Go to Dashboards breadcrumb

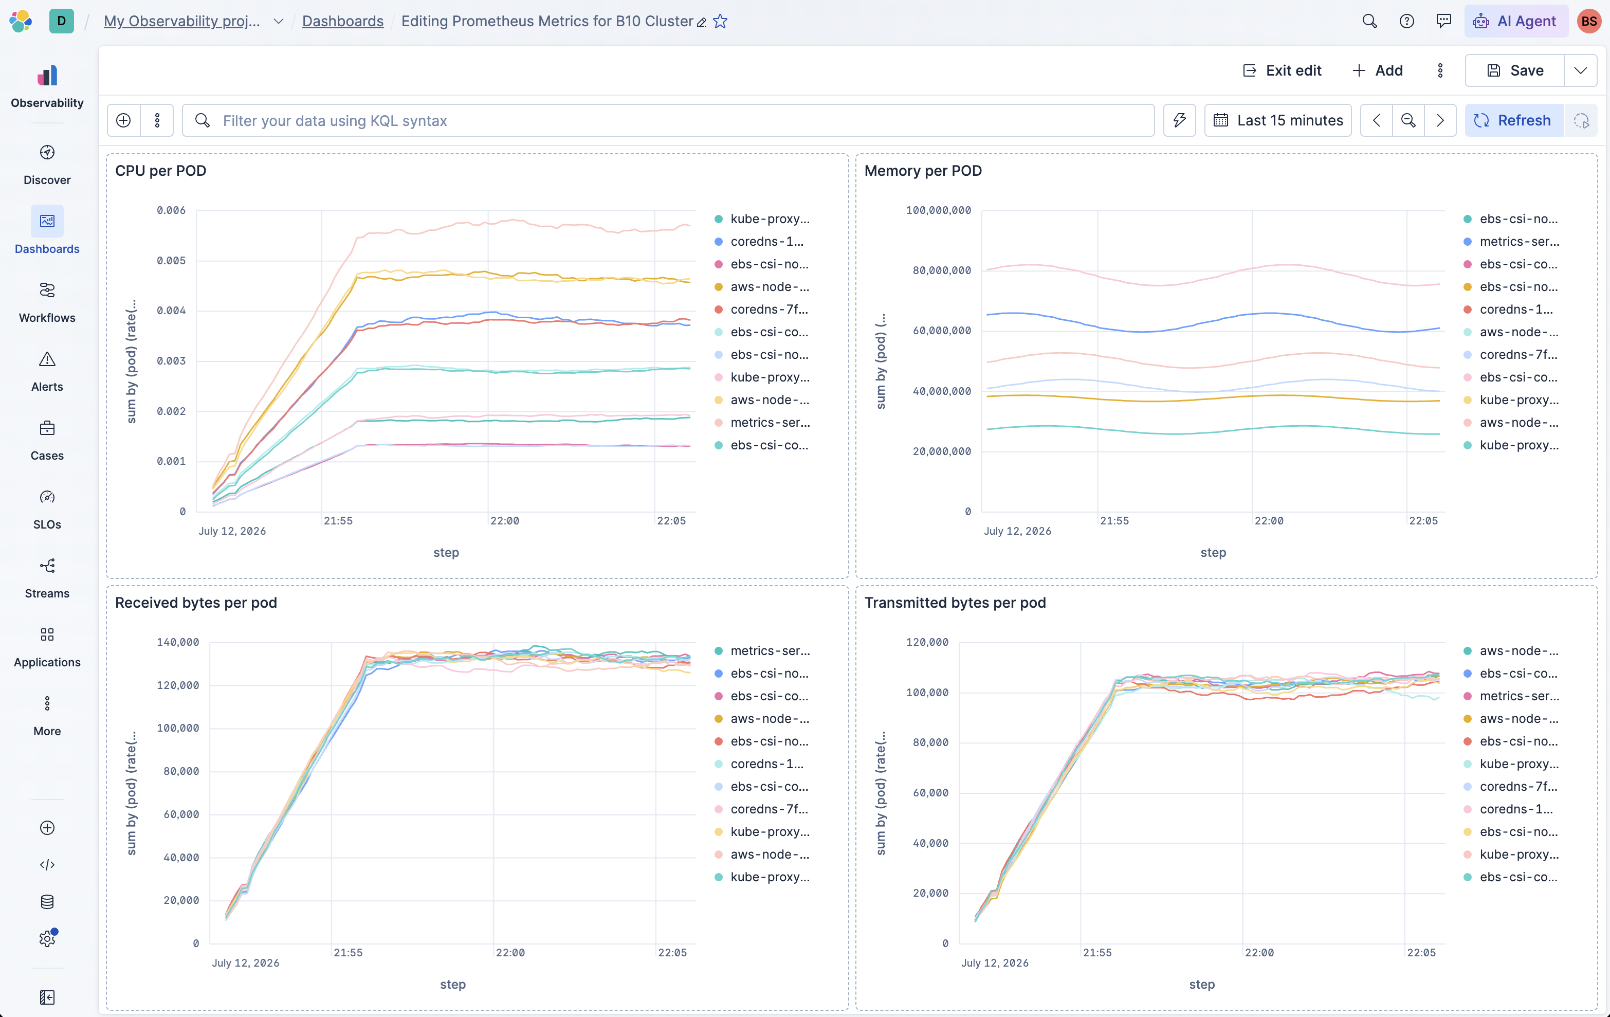click(343, 21)
